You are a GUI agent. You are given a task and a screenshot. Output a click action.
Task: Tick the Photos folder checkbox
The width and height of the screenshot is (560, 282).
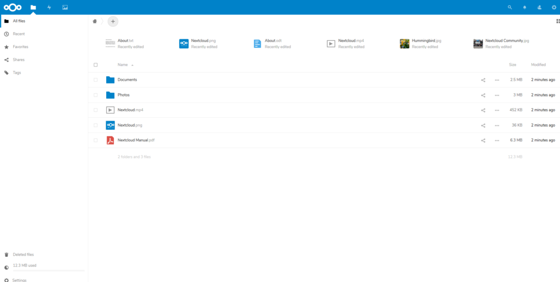[95, 95]
